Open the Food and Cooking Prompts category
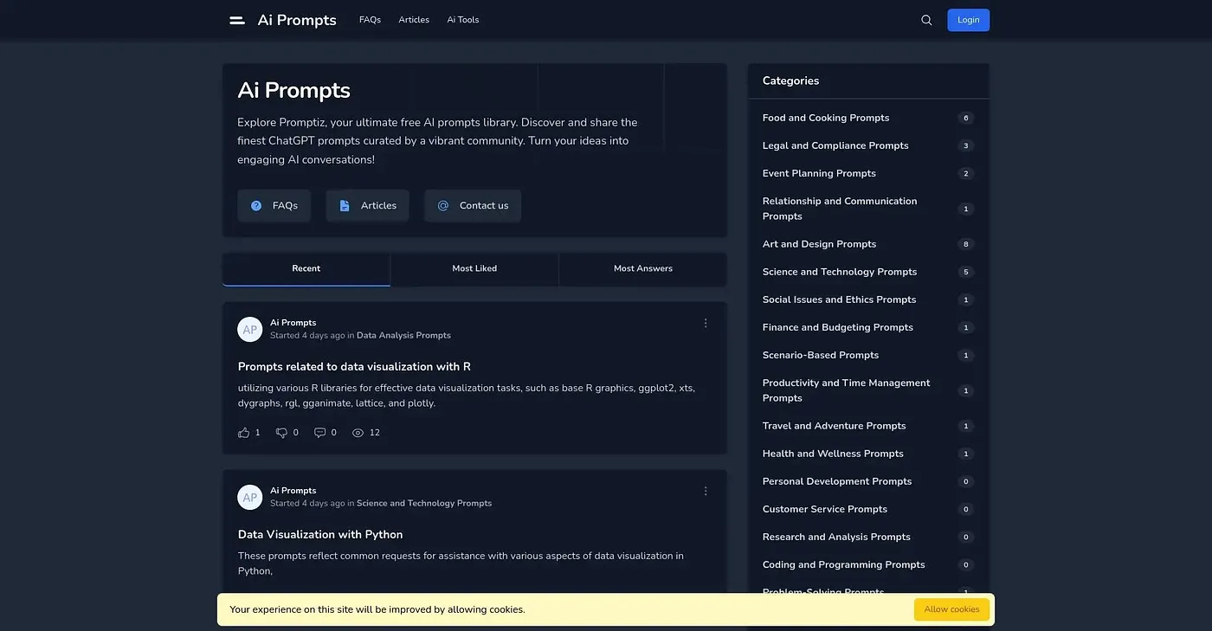 [826, 118]
